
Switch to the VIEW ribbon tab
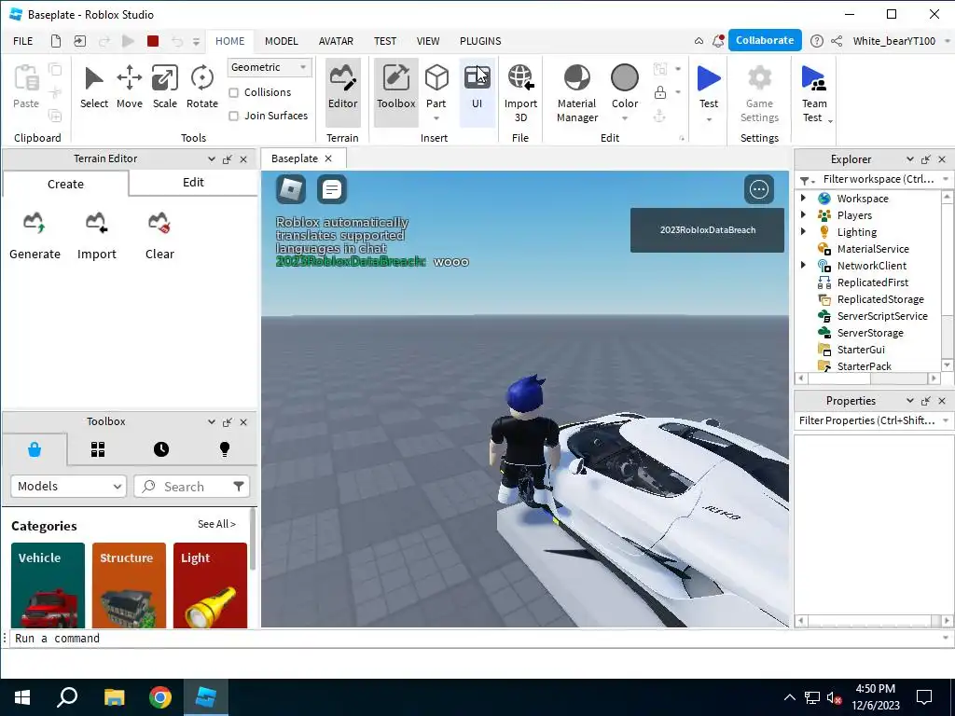(427, 41)
